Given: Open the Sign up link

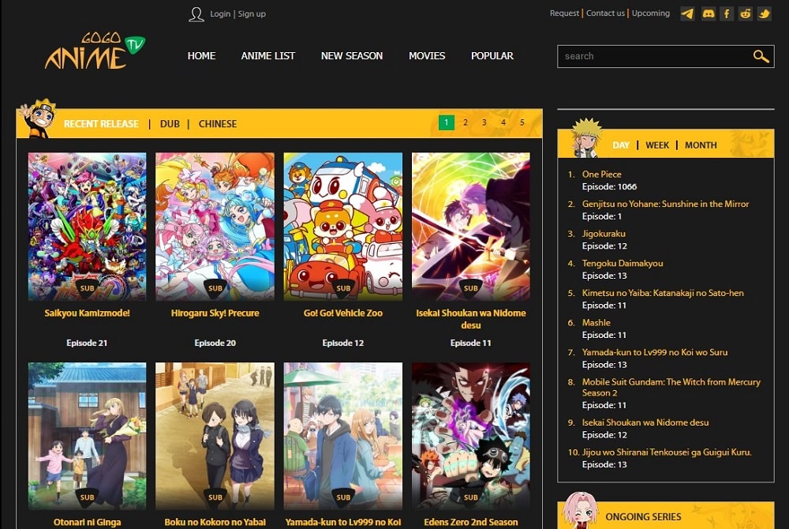Looking at the screenshot, I should pos(252,14).
